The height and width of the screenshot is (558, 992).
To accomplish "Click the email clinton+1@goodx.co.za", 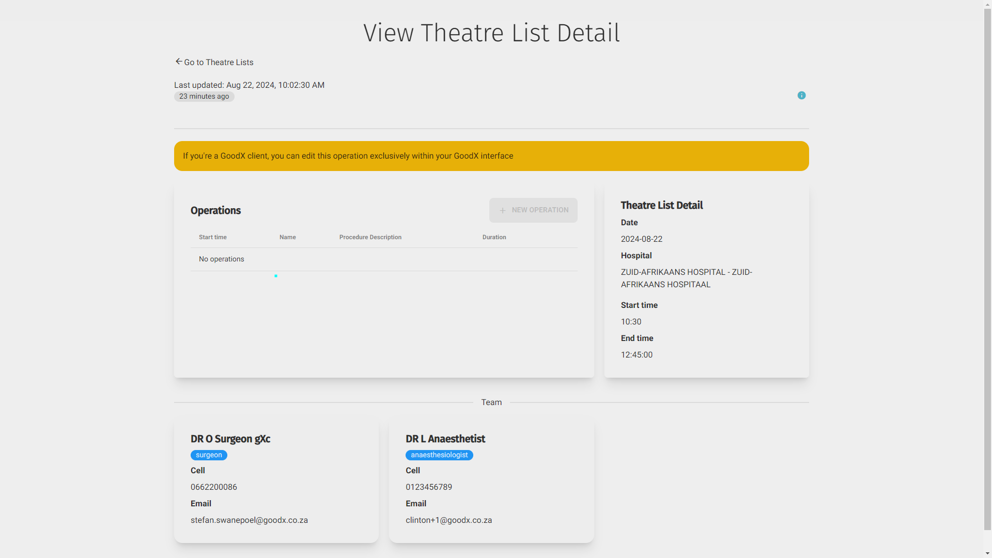I will point(449,520).
